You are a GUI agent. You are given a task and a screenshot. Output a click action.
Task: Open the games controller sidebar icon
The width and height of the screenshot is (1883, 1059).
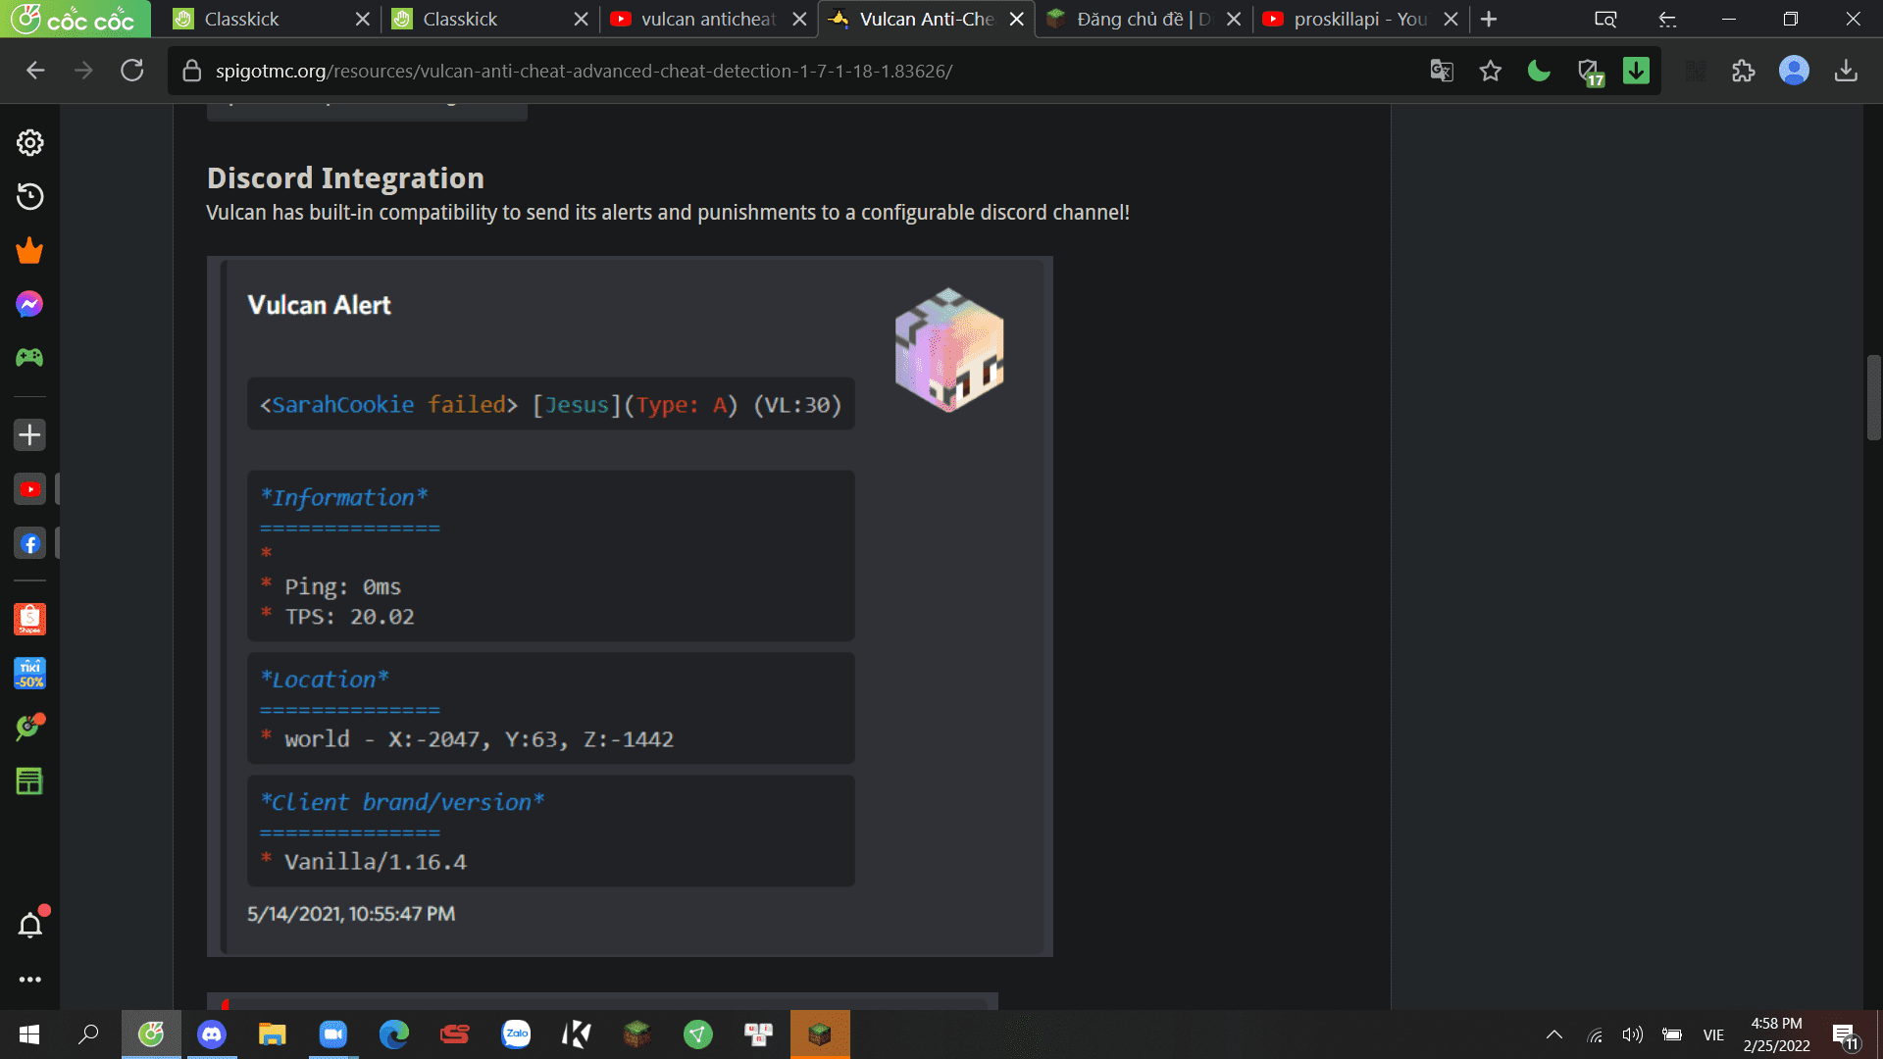[29, 358]
